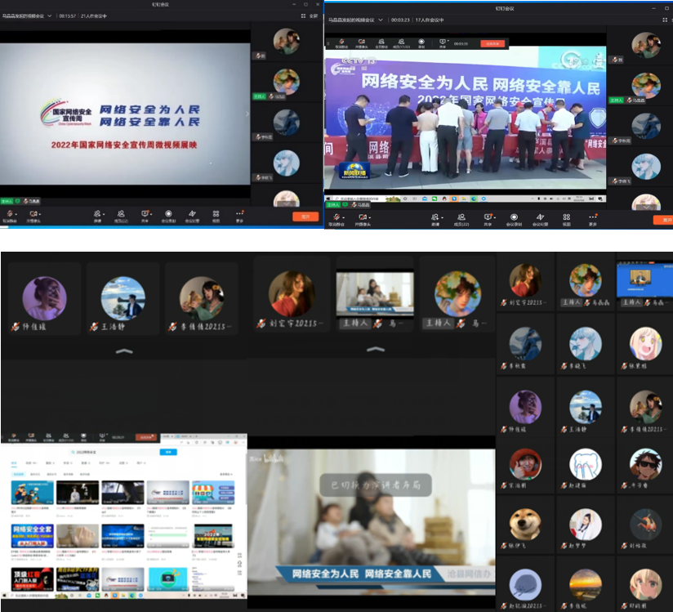The height and width of the screenshot is (612, 673).
Task: Expand meeting title dropdown beside the 21-participant timer
Action: (x=50, y=16)
